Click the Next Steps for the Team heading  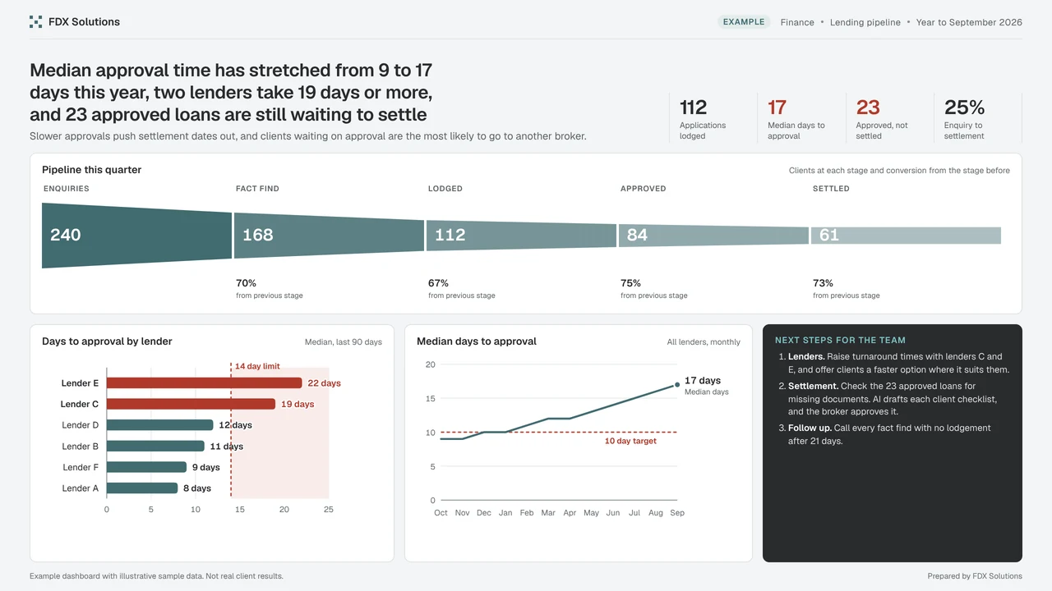click(840, 340)
